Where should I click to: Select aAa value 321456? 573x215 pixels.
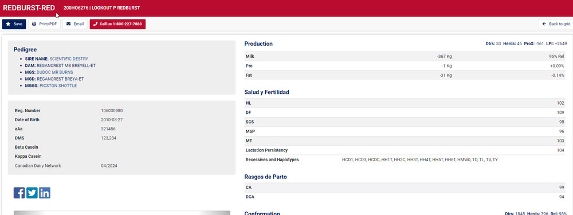108,129
